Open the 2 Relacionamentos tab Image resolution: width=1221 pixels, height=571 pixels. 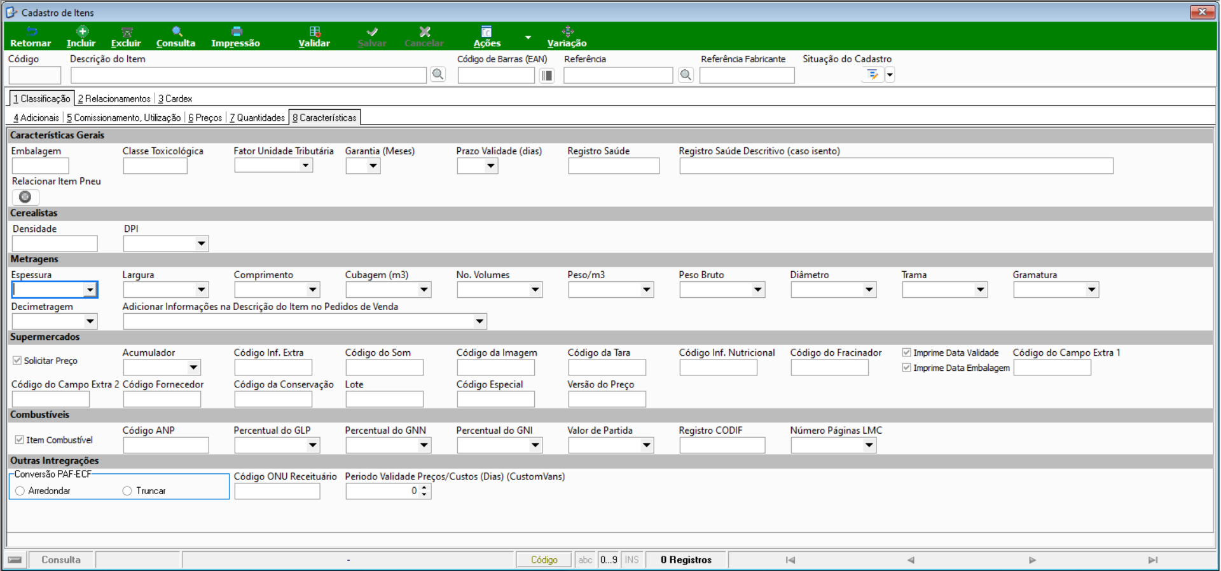(x=114, y=98)
